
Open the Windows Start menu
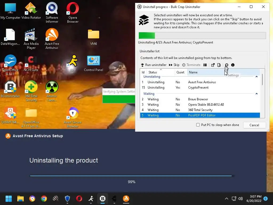coord(9,199)
